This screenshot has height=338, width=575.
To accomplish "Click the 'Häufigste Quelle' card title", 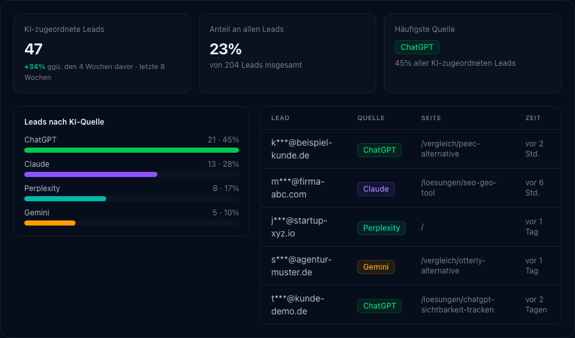I will click(x=425, y=29).
